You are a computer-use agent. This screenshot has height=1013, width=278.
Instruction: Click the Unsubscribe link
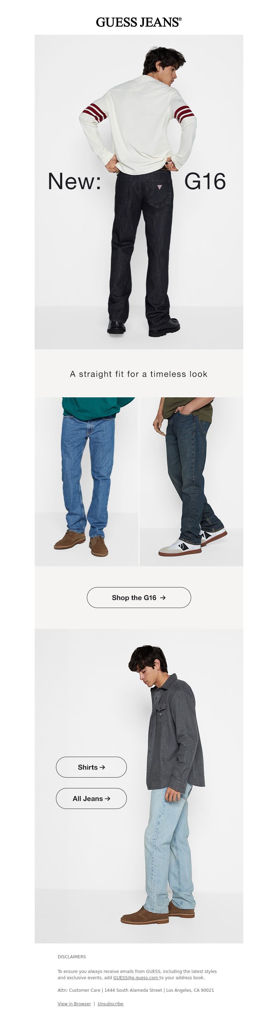(111, 1004)
